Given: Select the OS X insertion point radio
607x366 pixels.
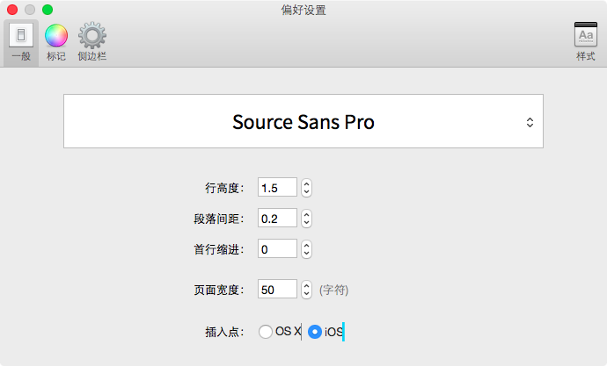Looking at the screenshot, I should point(266,332).
